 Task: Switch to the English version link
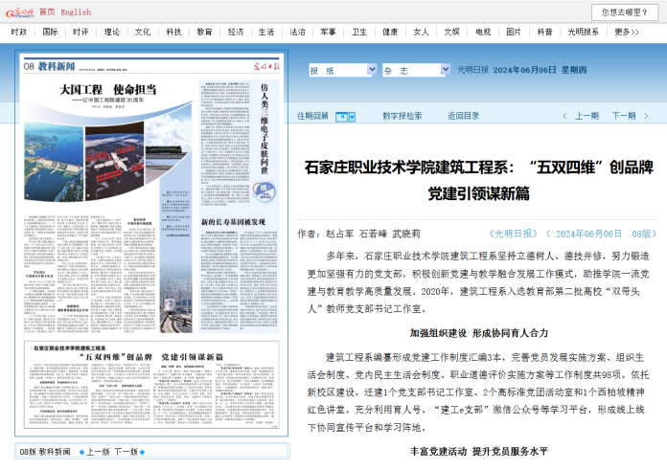[76, 12]
